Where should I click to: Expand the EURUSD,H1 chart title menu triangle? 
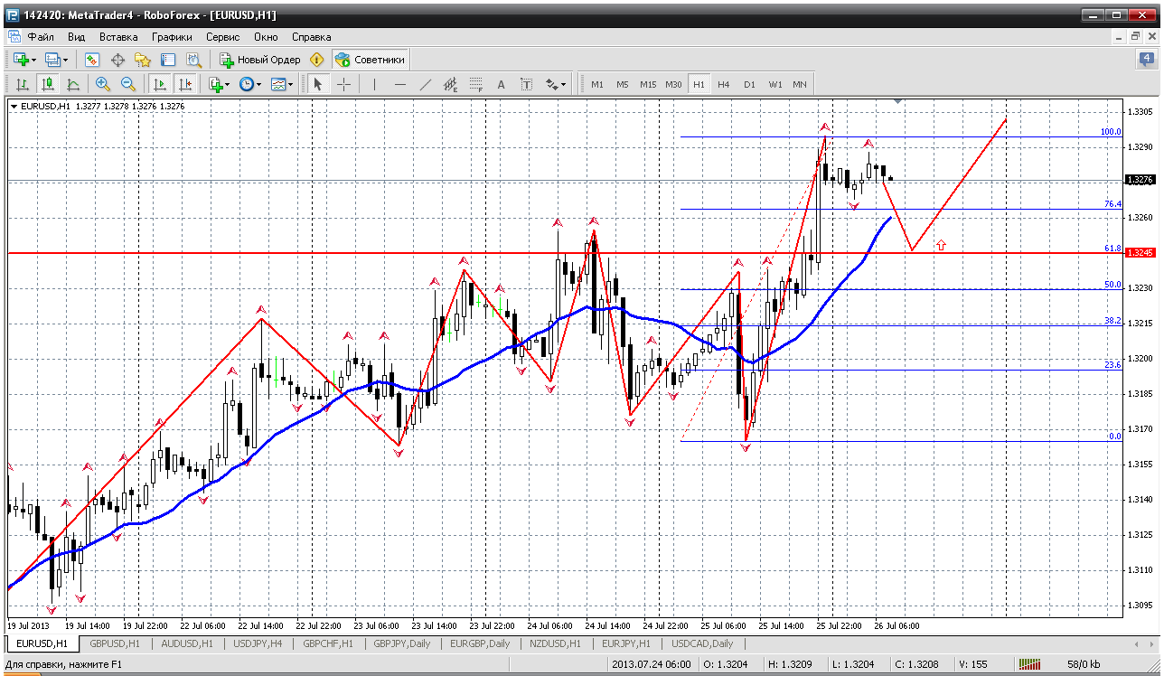14,107
